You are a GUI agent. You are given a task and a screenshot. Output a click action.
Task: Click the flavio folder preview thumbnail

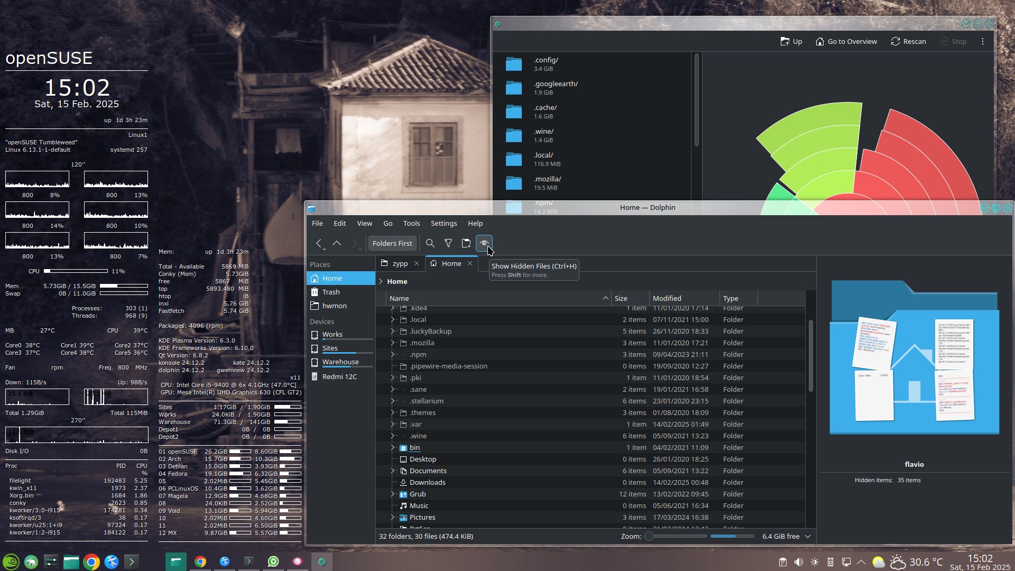click(914, 358)
